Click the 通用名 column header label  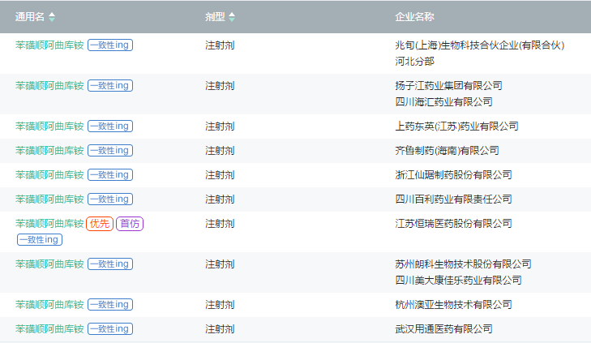(30, 17)
